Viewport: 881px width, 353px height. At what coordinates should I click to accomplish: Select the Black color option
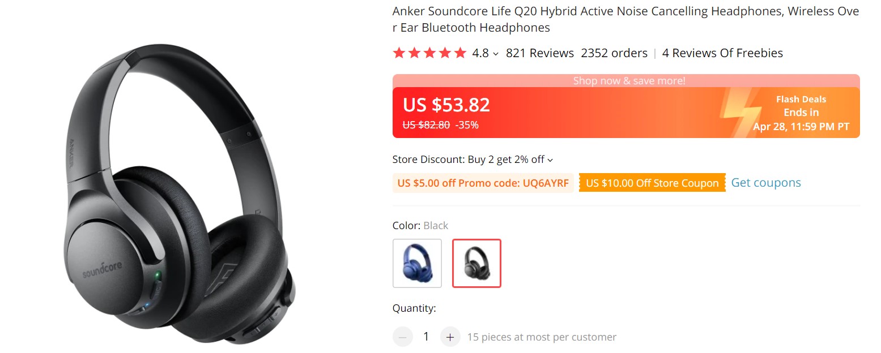pyautogui.click(x=476, y=263)
